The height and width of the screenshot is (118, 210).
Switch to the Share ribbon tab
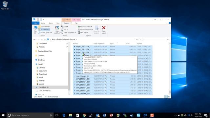[51, 23]
